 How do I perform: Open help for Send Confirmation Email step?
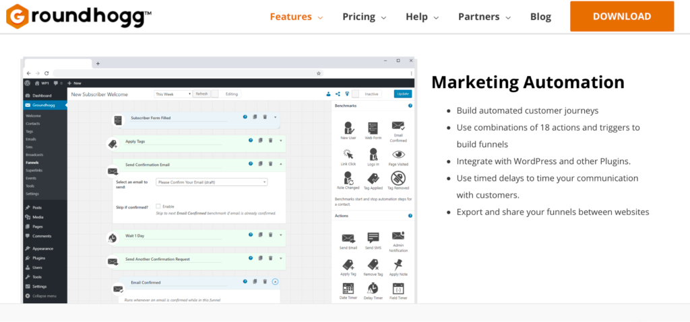click(x=251, y=163)
